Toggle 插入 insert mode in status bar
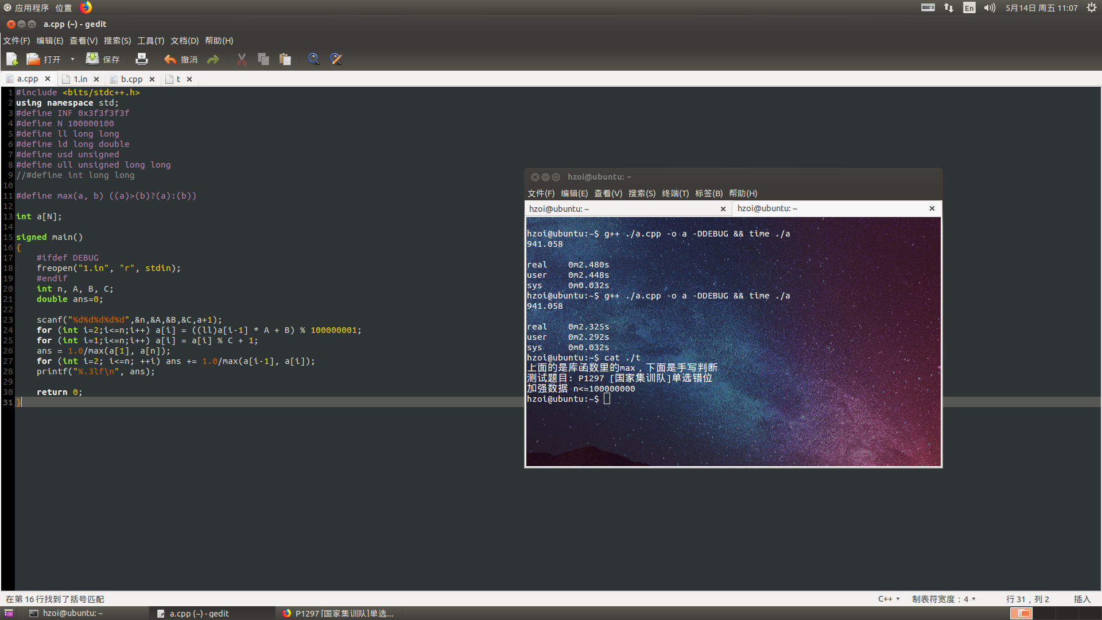This screenshot has width=1102, height=620. pyautogui.click(x=1082, y=599)
